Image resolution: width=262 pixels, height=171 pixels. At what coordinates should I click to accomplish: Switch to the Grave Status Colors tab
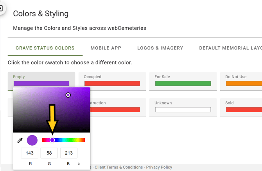pos(45,48)
